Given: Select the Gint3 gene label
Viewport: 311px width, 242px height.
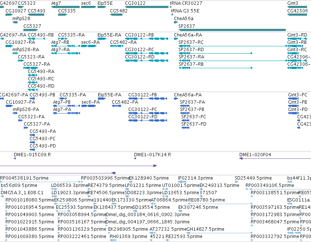Looking at the screenshot, I should (x=293, y=3).
